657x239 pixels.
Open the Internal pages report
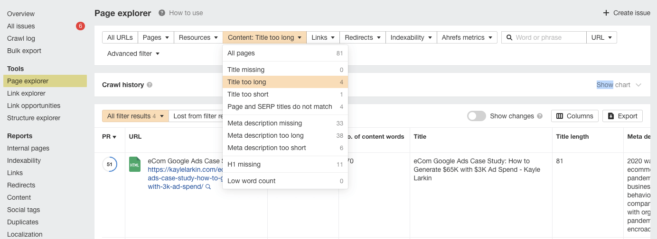28,148
